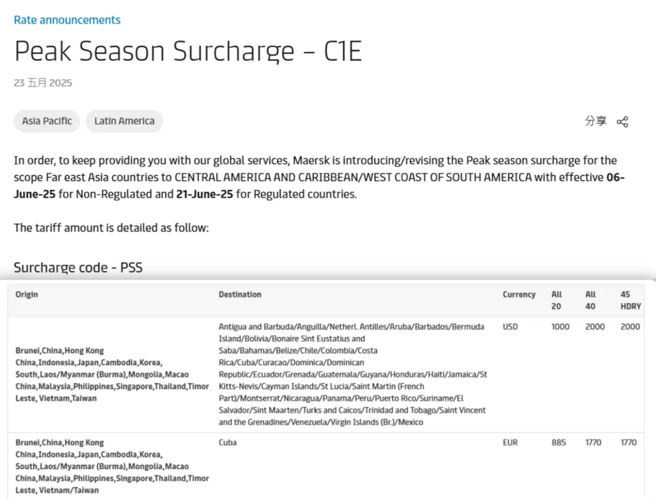Screen dimensions: 656x499
Task: Click the EUR currency cell
Action: (510, 443)
